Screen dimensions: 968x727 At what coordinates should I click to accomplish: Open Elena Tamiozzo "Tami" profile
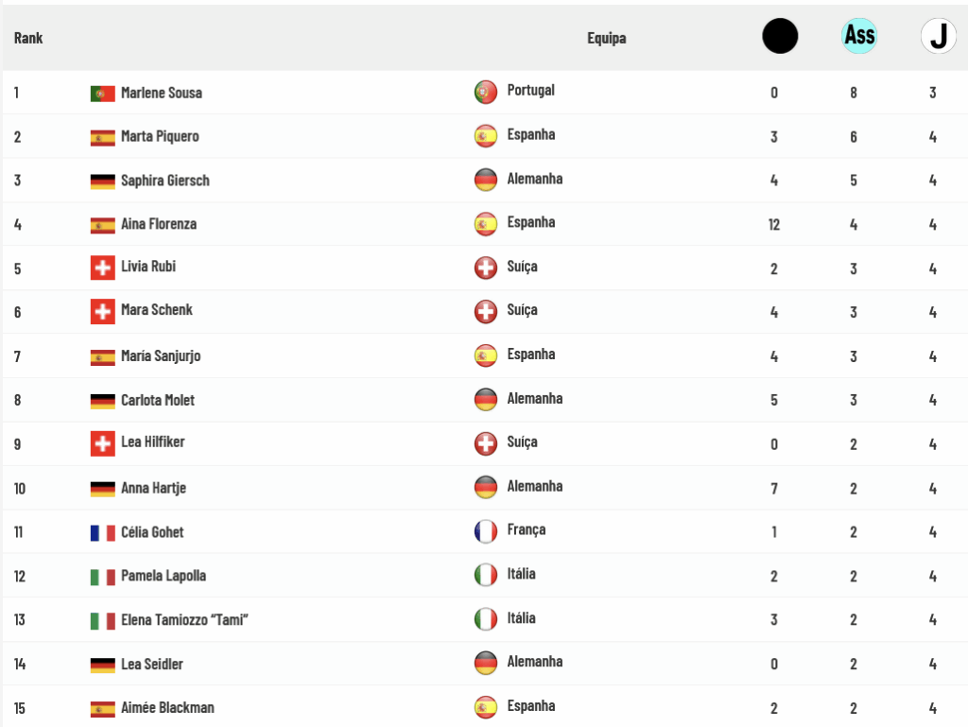click(184, 619)
